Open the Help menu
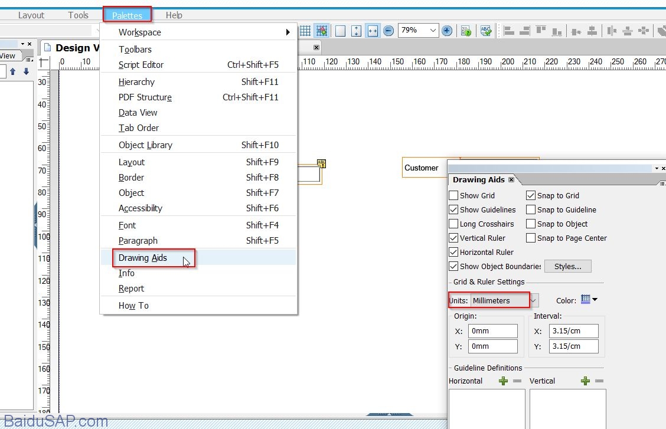 (174, 15)
